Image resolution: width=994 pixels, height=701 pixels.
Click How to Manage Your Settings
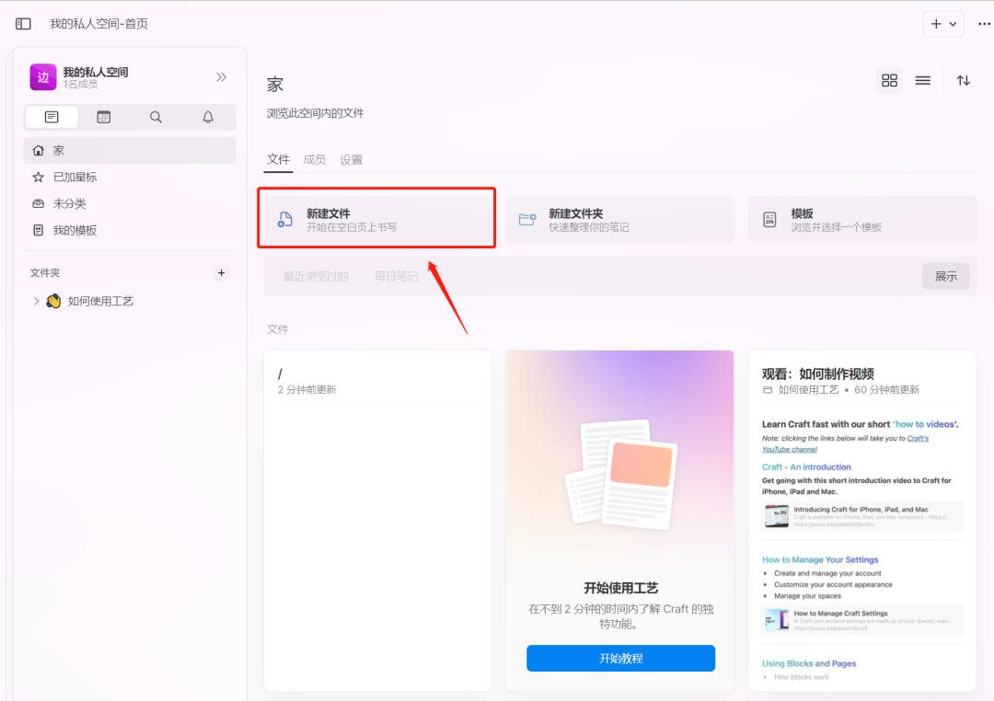pos(820,559)
